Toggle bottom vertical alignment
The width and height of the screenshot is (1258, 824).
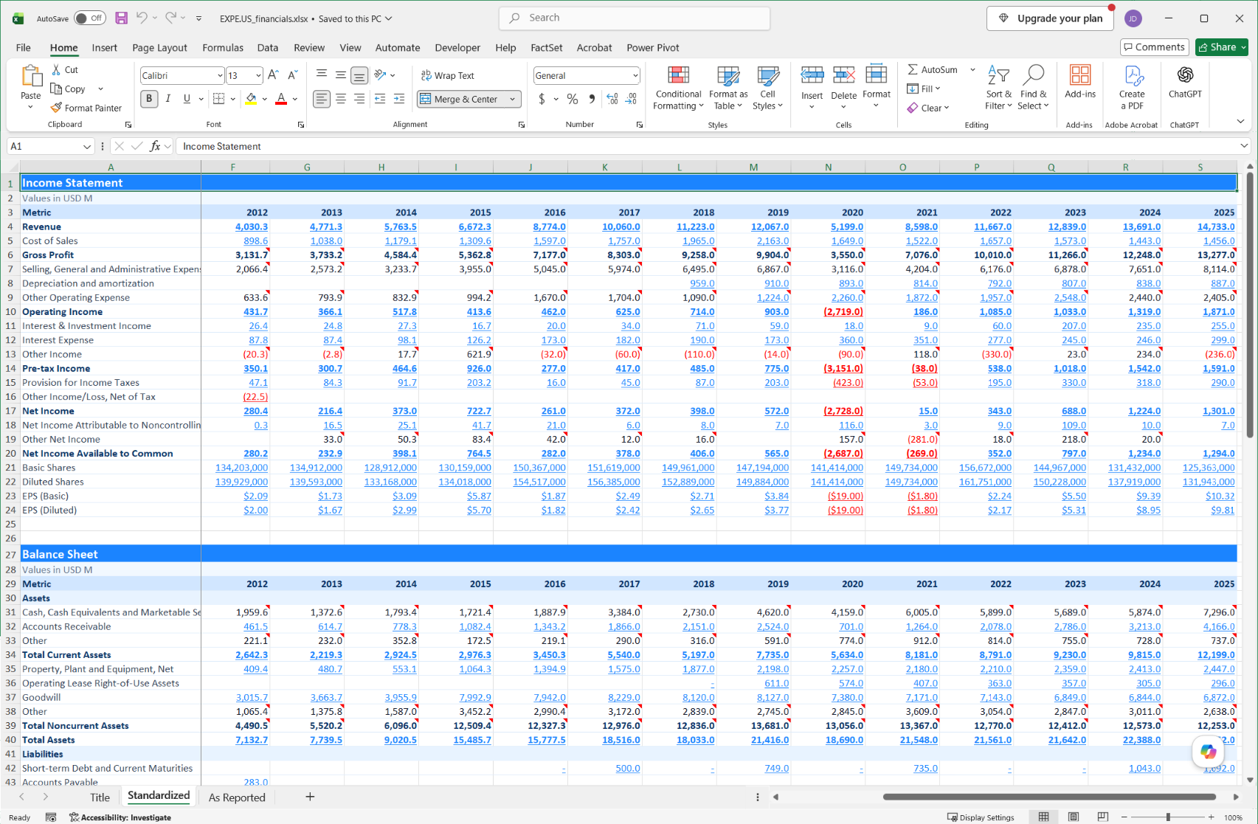click(359, 75)
